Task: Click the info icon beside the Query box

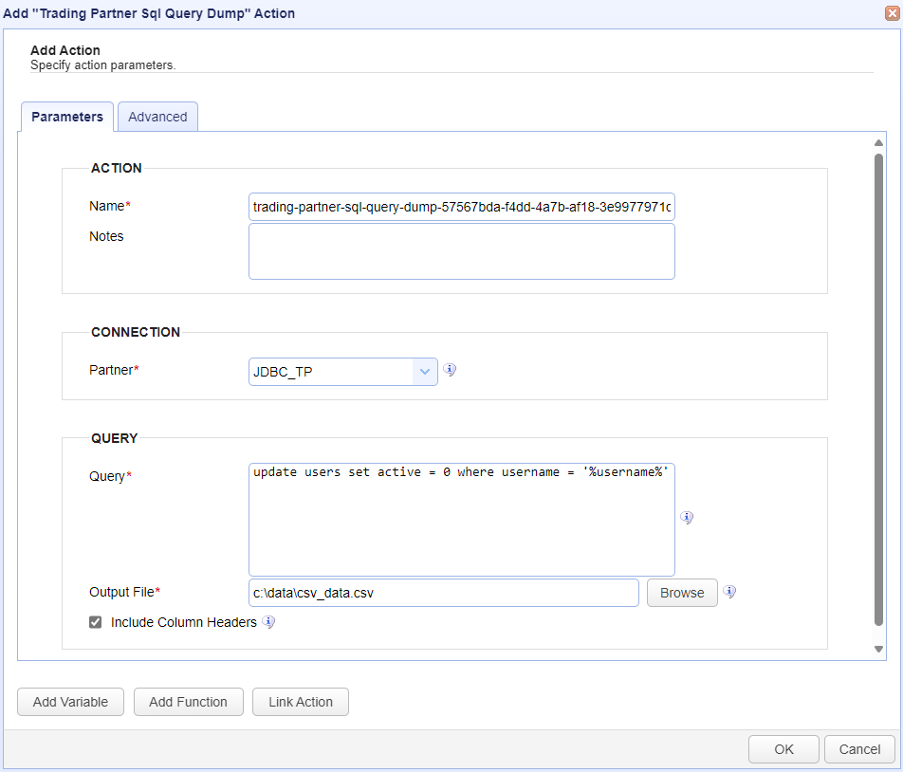Action: [687, 518]
